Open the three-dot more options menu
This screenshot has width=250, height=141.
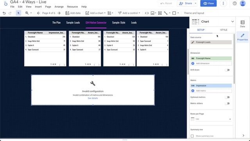pos(223,4)
